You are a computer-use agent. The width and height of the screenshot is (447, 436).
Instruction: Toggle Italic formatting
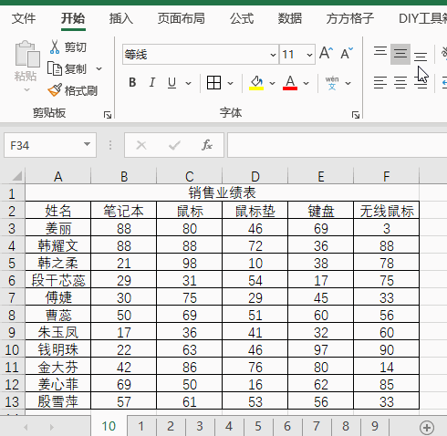point(152,83)
